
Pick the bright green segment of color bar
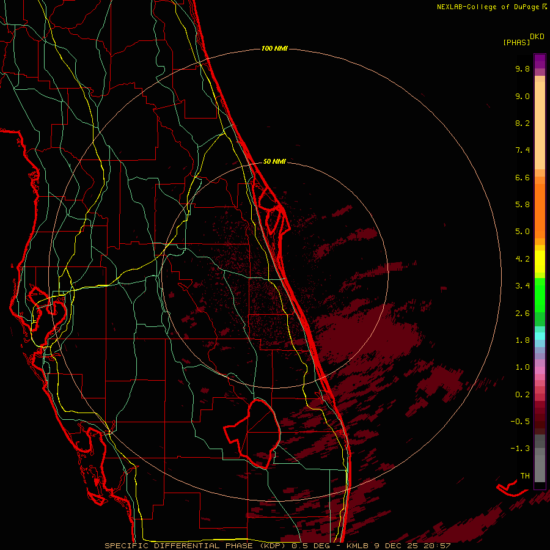pyautogui.click(x=540, y=295)
